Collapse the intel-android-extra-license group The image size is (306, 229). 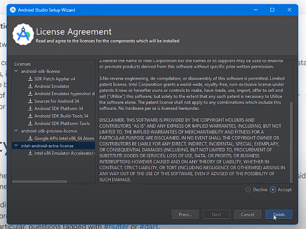point(16,146)
